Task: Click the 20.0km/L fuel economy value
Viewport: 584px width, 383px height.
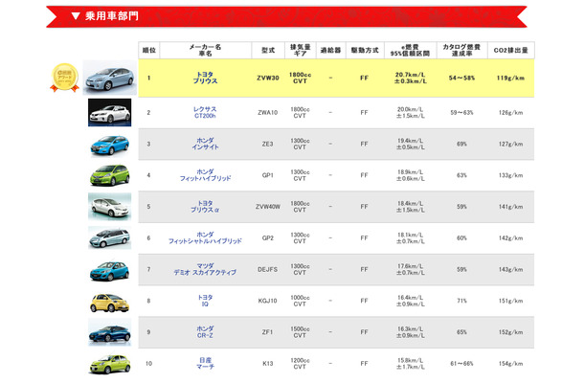Action: (x=410, y=109)
